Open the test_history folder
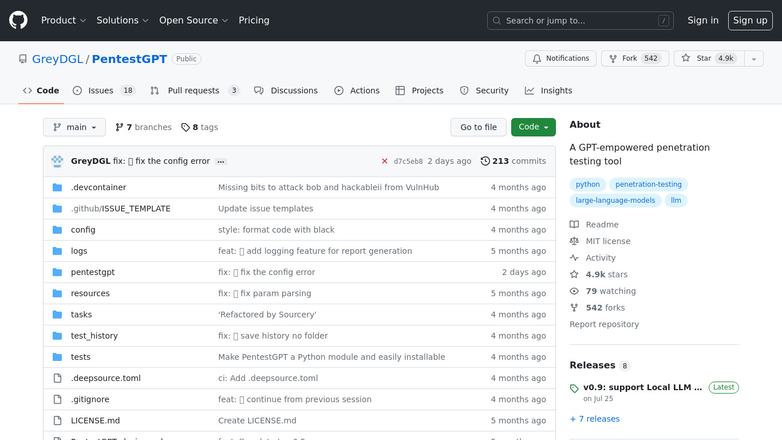 click(x=94, y=336)
